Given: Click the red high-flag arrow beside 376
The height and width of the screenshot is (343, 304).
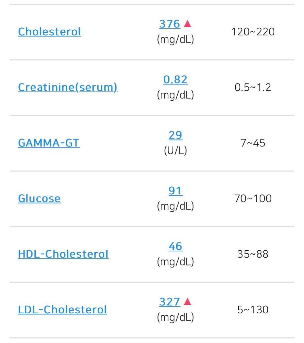Looking at the screenshot, I should [187, 24].
